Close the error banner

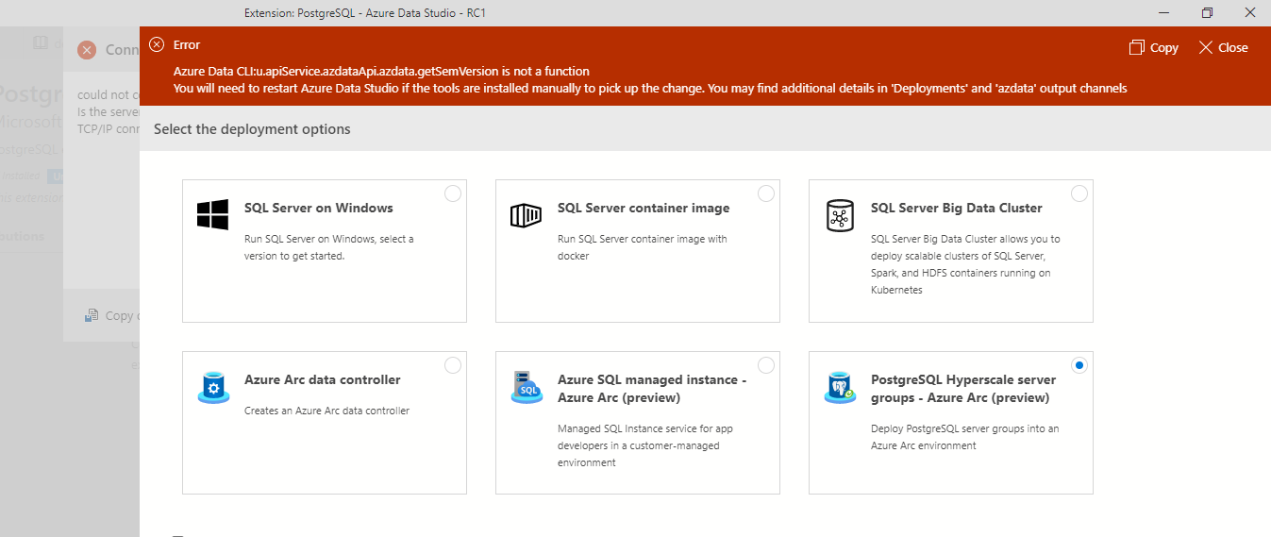tap(1223, 47)
